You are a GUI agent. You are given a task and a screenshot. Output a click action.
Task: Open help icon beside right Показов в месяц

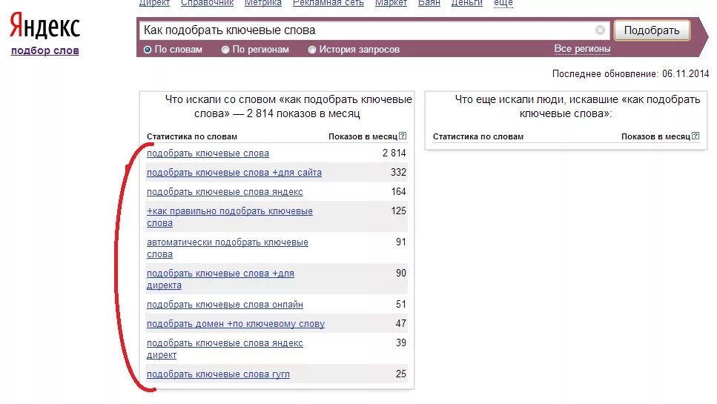pyautogui.click(x=695, y=136)
